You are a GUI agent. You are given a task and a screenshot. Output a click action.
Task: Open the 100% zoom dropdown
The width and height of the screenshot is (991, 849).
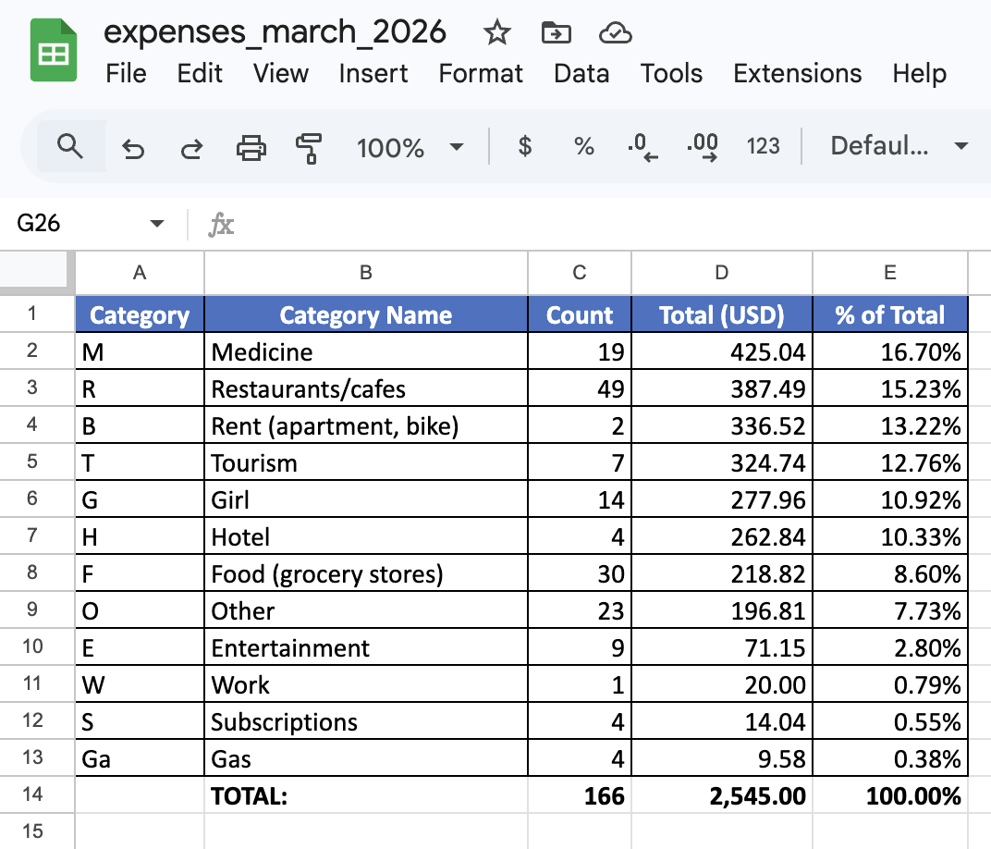[410, 148]
